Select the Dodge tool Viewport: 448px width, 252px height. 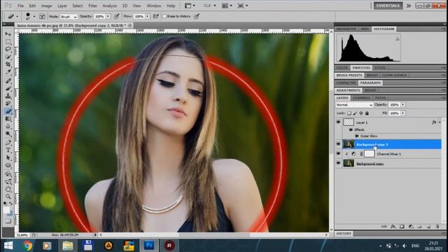[x=8, y=134]
